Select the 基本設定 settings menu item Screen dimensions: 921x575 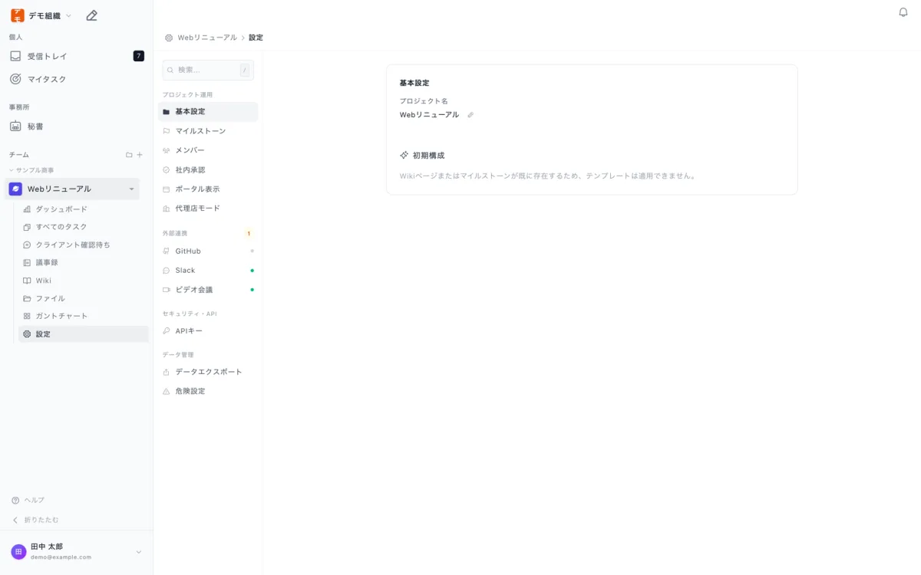pyautogui.click(x=208, y=112)
